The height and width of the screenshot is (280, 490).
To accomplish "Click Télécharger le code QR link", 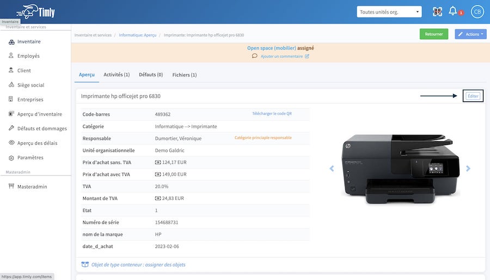I will coord(272,114).
